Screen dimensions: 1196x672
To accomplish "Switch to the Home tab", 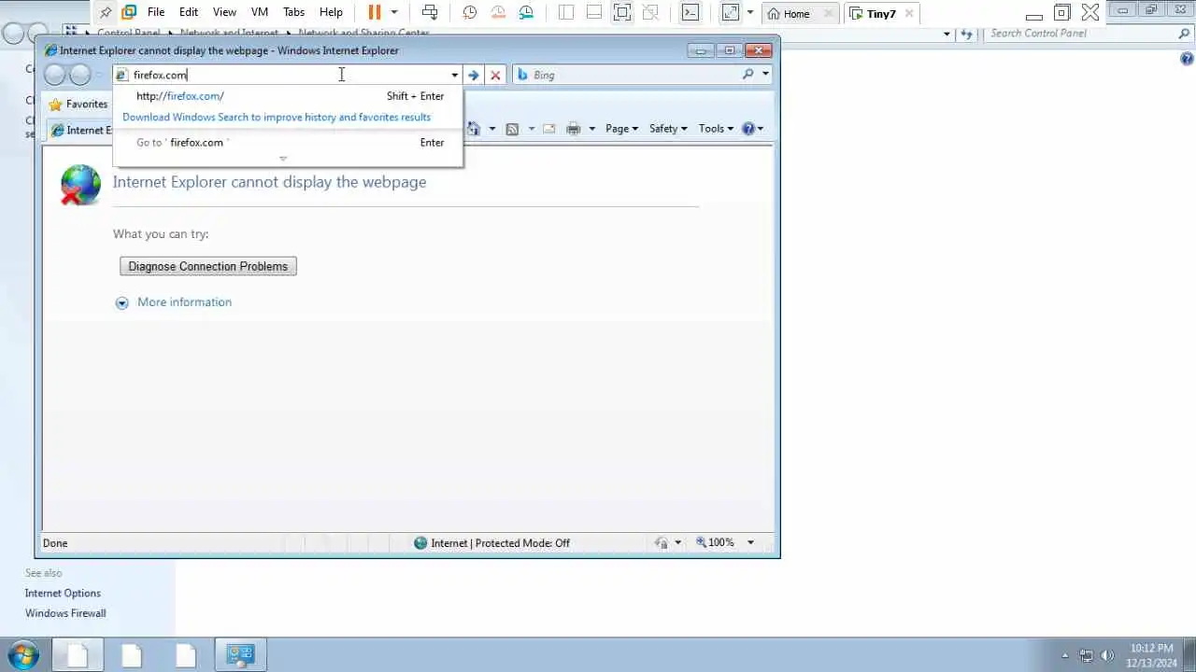I will (796, 13).
